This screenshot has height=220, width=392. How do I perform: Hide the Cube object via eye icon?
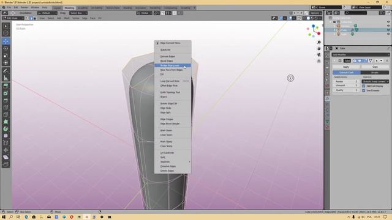(x=388, y=30)
